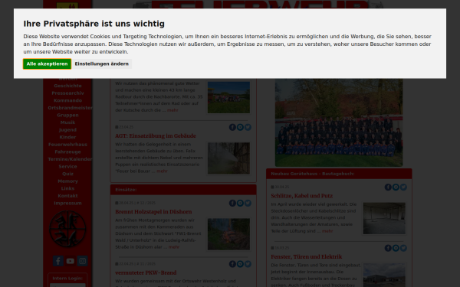Screen dimensions: 460x287
Task: Open the Service menu item
Action: pyautogui.click(x=67, y=166)
